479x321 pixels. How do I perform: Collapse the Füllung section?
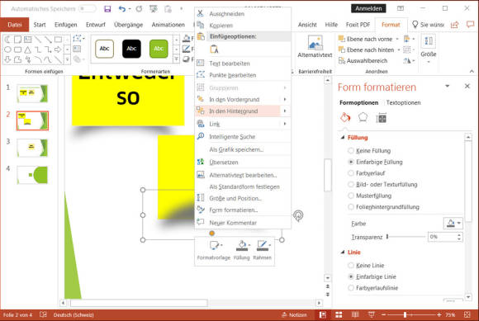click(x=343, y=138)
